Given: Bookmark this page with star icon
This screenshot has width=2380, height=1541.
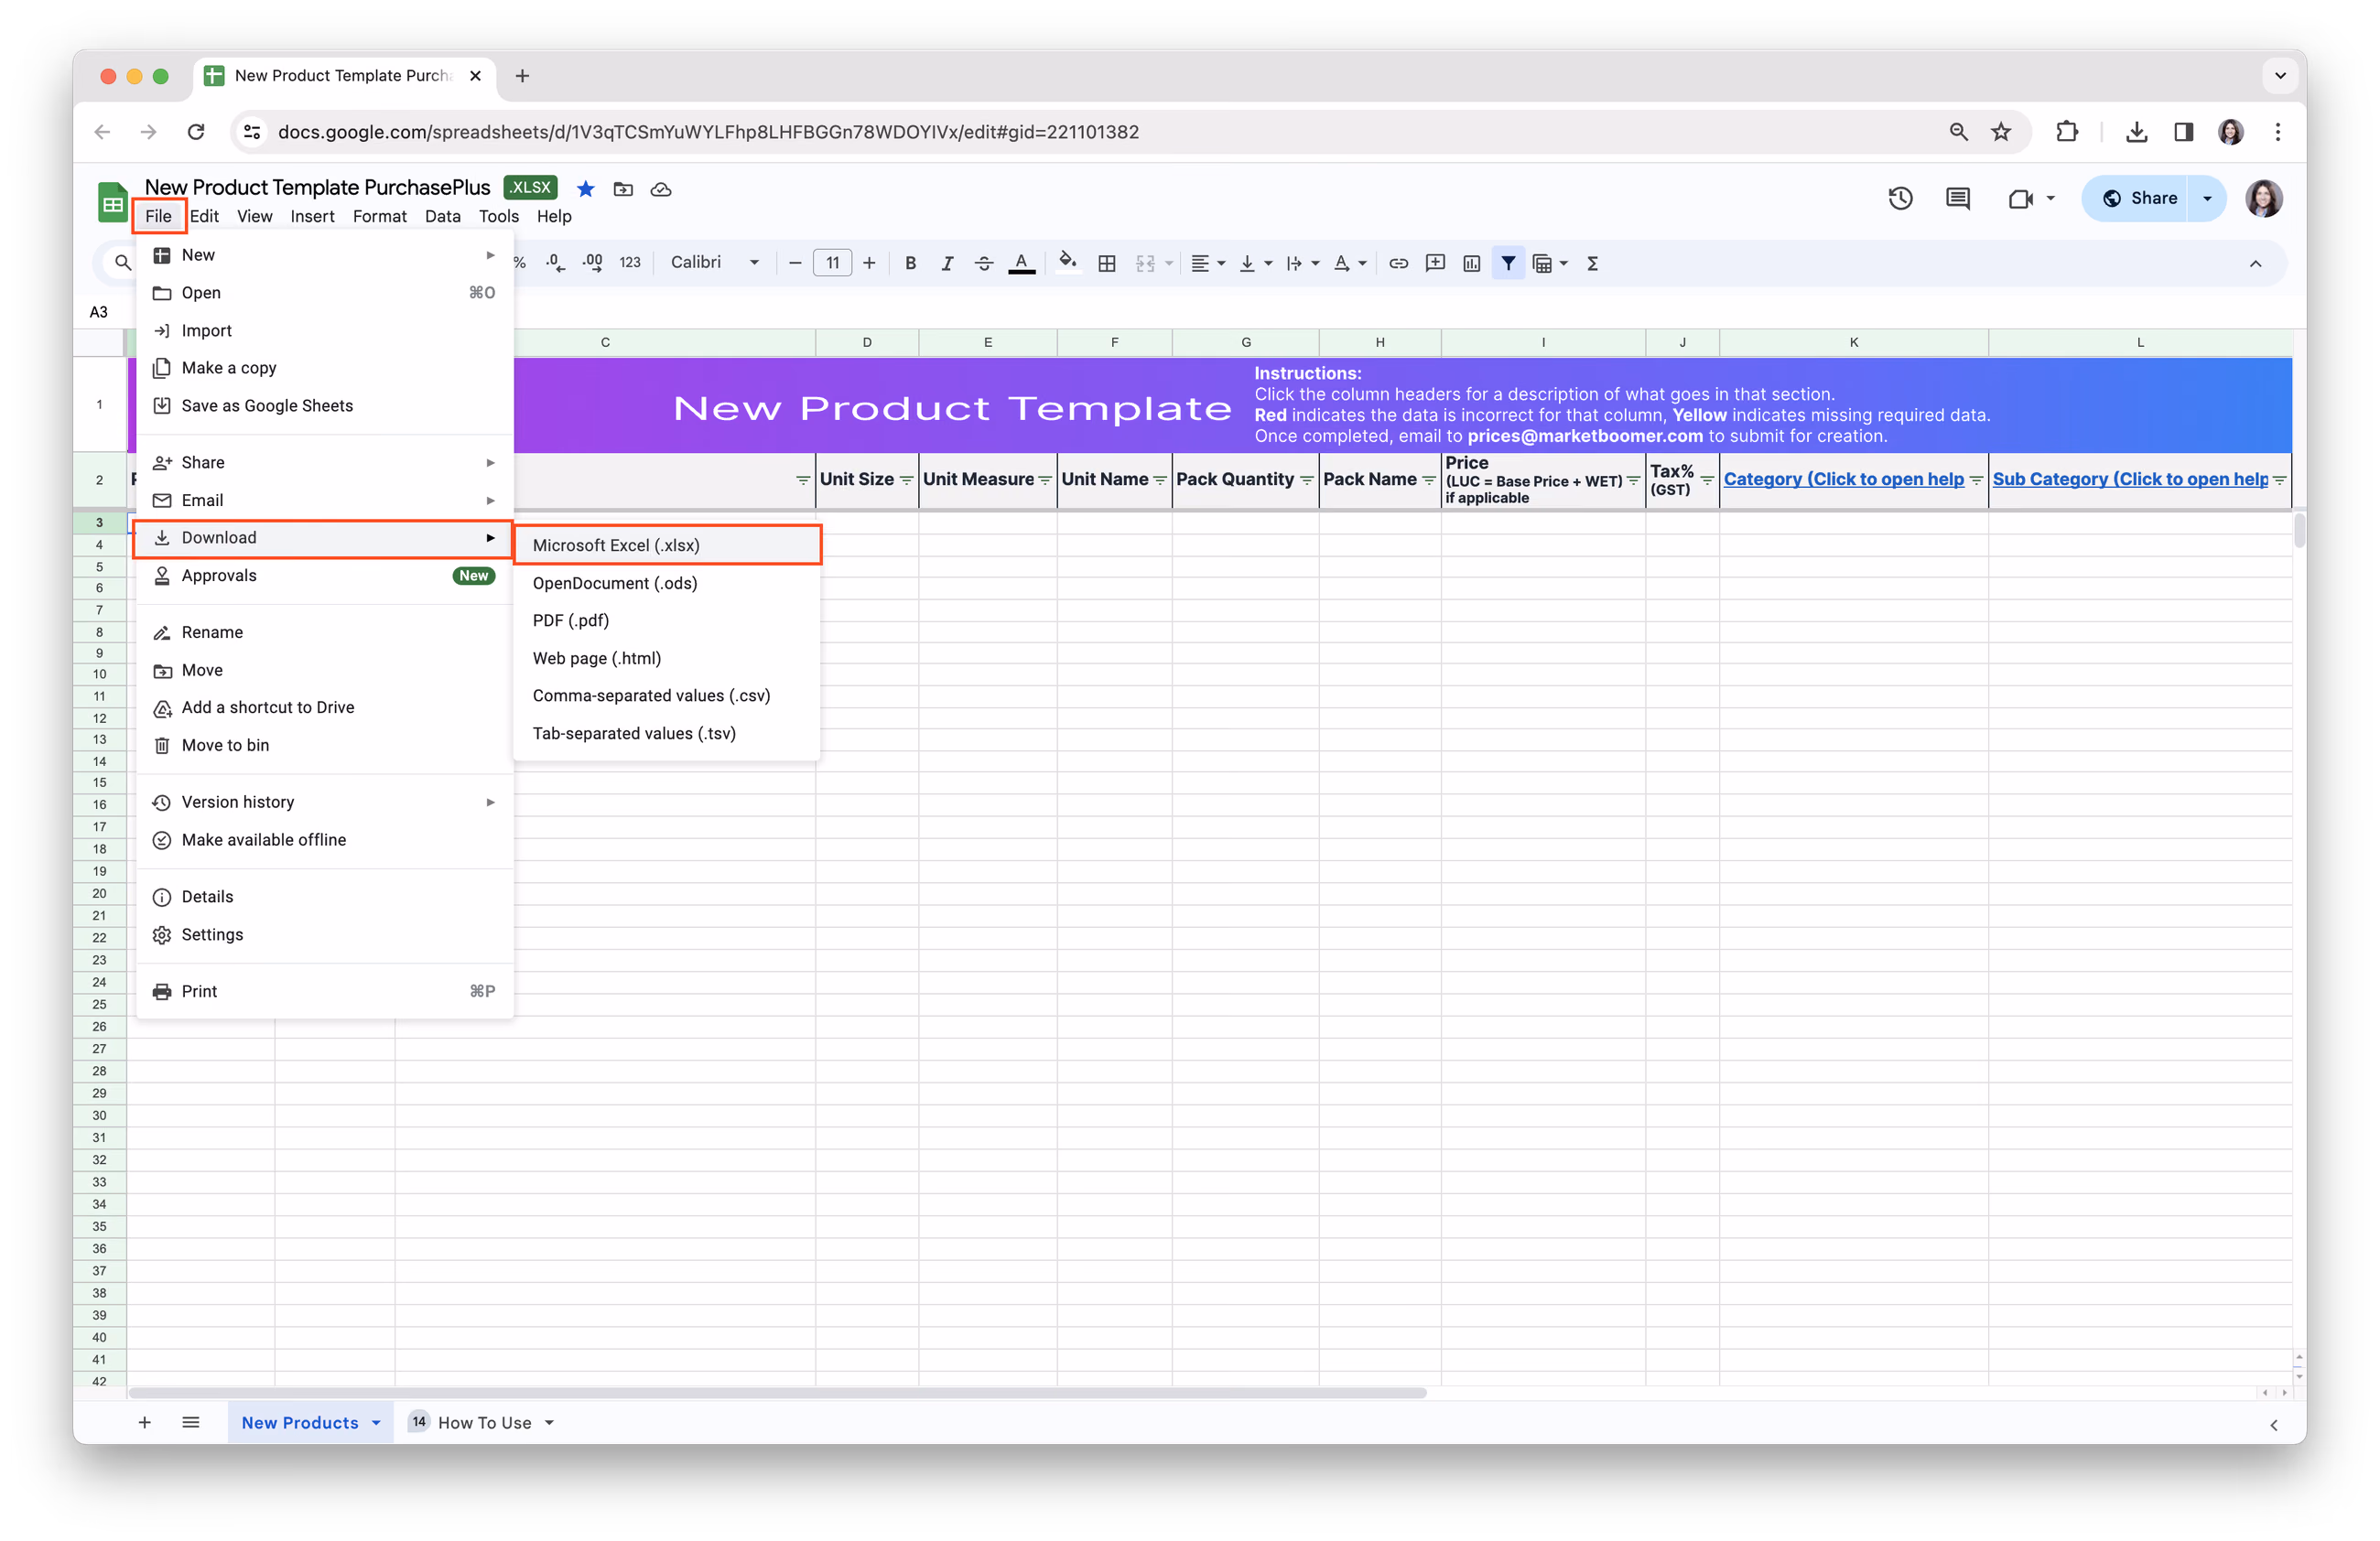Looking at the screenshot, I should point(2000,132).
